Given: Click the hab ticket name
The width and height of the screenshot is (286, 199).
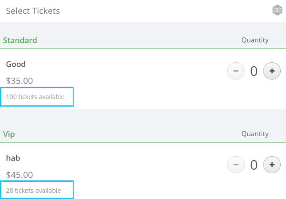Looking at the screenshot, I should [x=14, y=158].
